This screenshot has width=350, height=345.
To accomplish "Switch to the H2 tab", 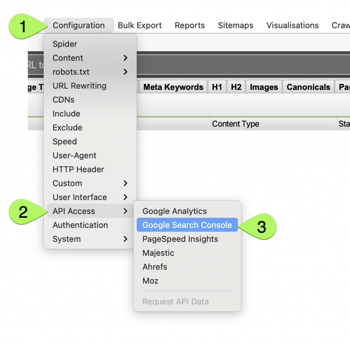I will tap(236, 87).
